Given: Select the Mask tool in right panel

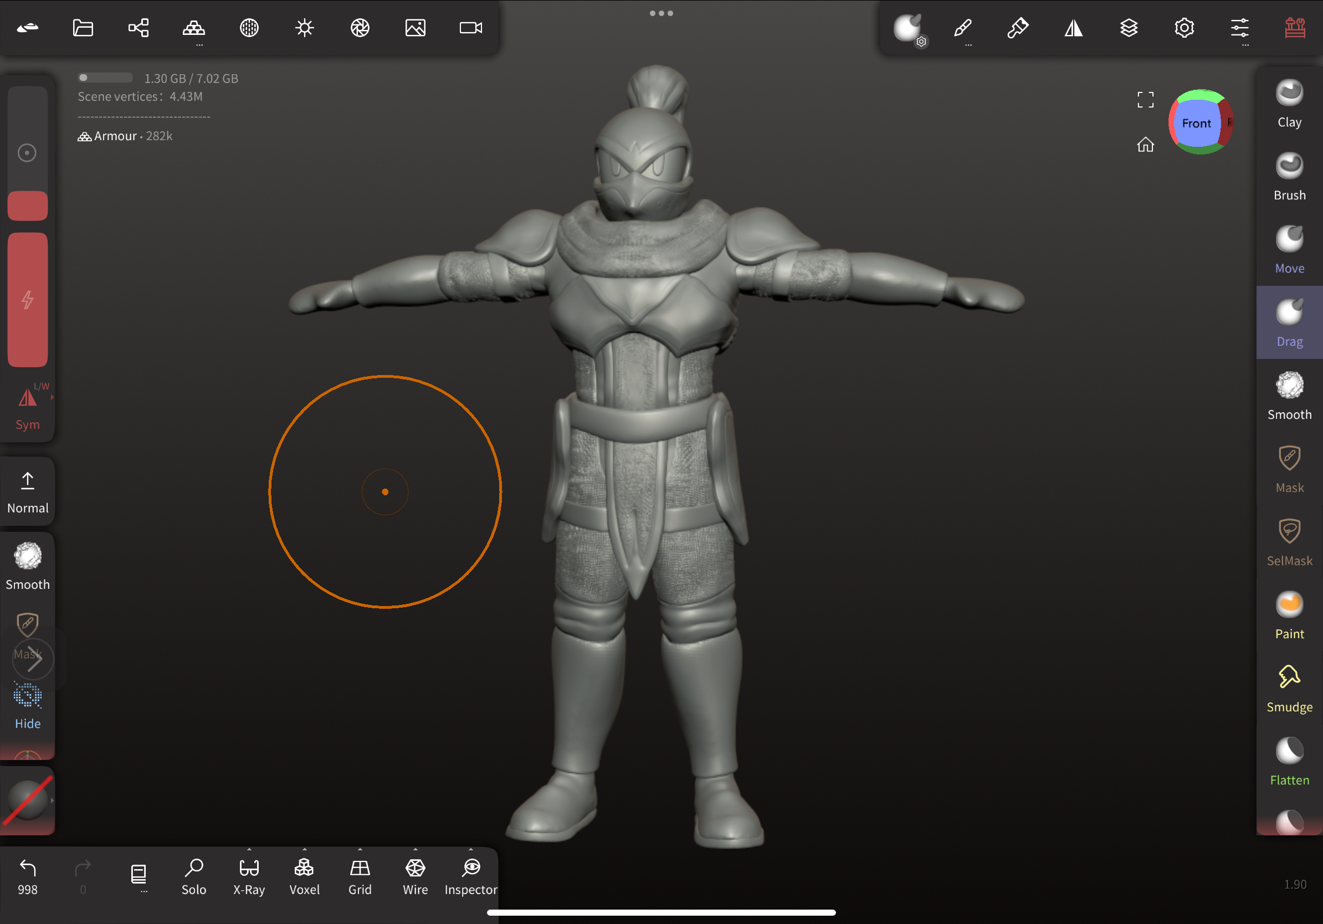Looking at the screenshot, I should (1289, 470).
